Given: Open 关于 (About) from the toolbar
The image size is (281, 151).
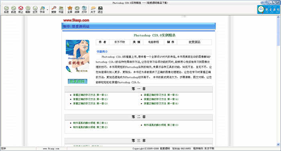Looking at the screenshot, I should click(x=93, y=10).
